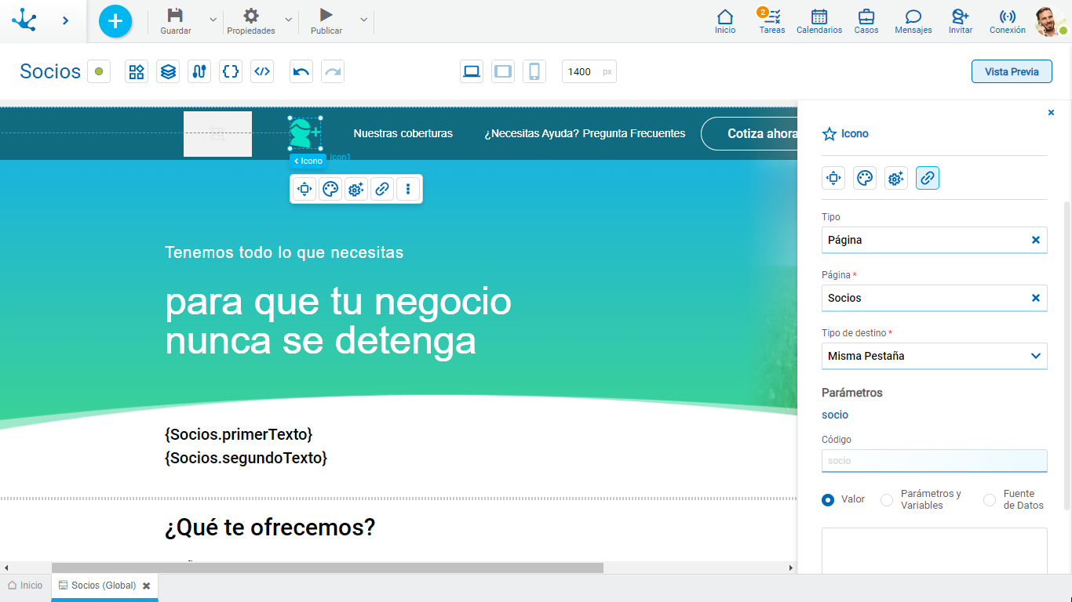Screen dimensions: 1072x602
Task: Select link tab in Icono panel
Action: coord(928,178)
